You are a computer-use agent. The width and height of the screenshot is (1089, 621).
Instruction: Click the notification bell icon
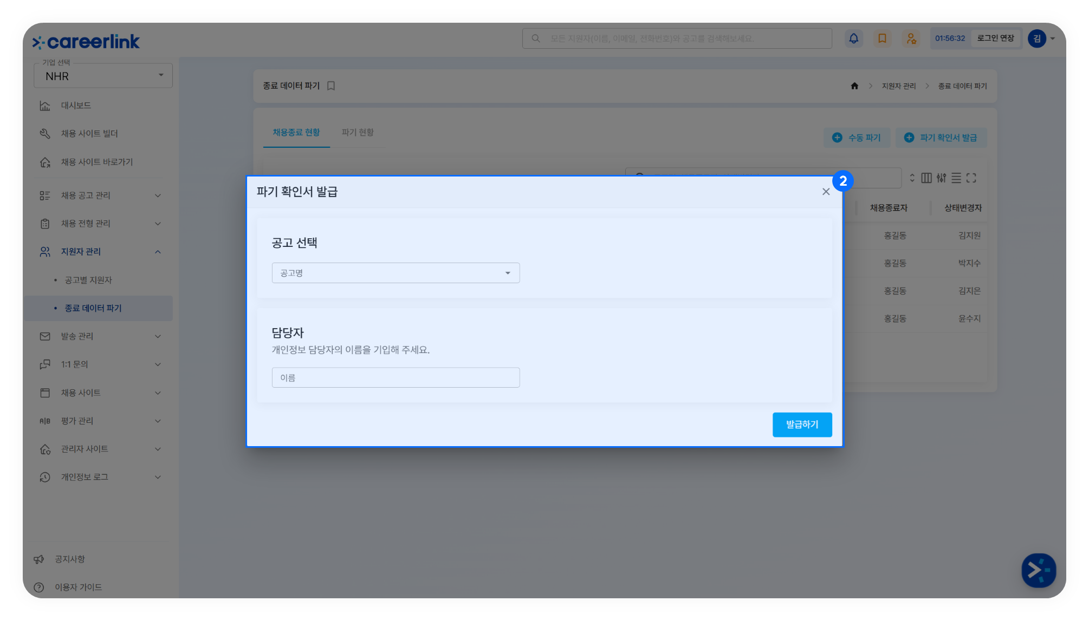pos(853,38)
